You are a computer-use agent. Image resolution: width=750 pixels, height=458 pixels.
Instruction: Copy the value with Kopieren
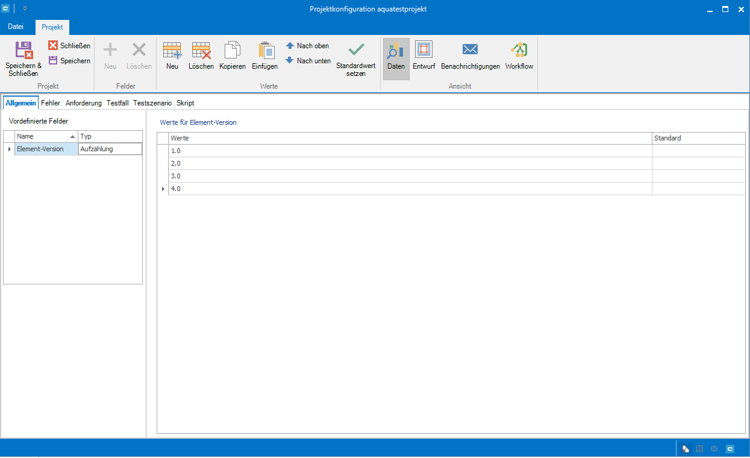(x=232, y=56)
